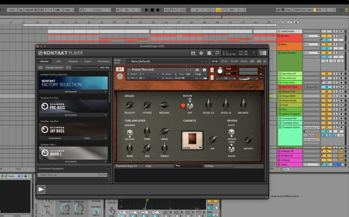Click the Follow playback arrow in transport
Screen dimensions: 349x217
[x=118, y=10]
